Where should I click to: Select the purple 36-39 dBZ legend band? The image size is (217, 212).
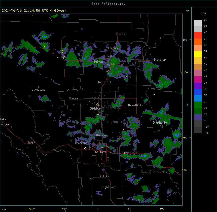[x=198, y=86]
